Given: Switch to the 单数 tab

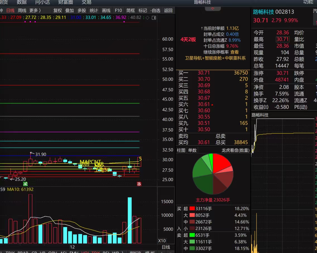Looking at the screenshot, I should tap(192, 150).
